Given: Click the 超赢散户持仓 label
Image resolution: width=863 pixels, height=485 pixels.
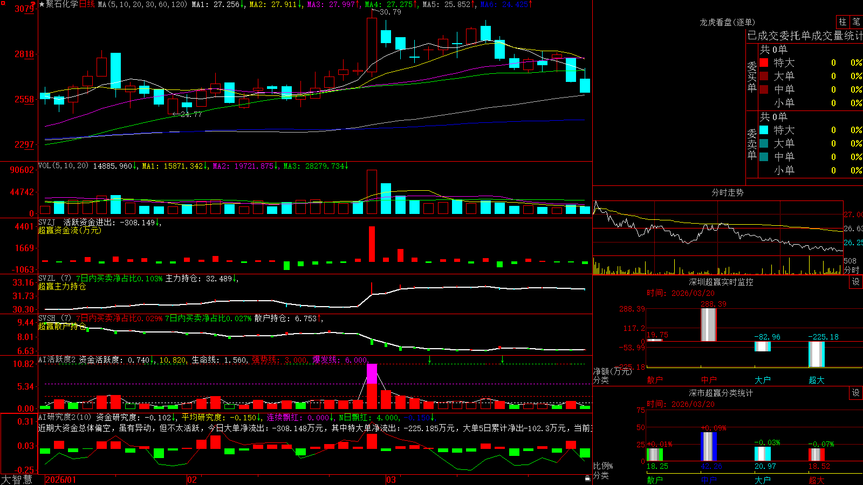Looking at the screenshot, I should point(62,326).
